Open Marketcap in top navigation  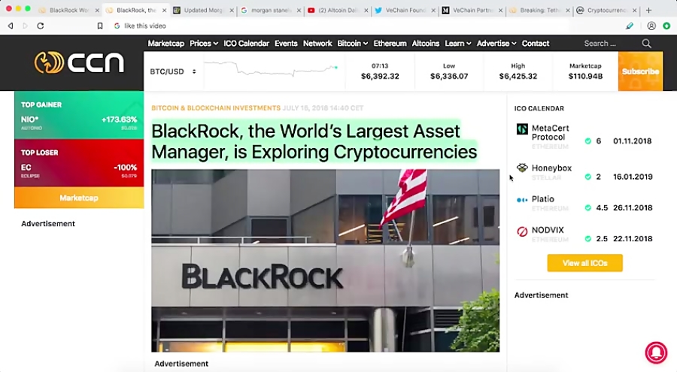[x=165, y=43]
